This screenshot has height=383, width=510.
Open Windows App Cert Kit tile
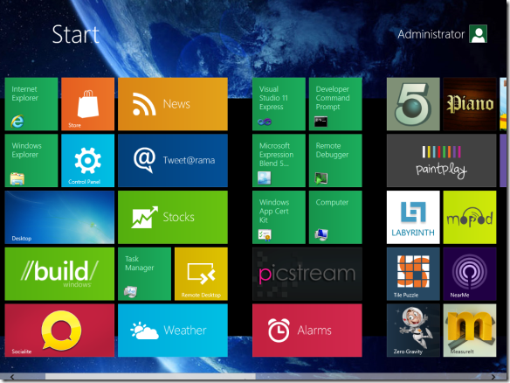[279, 217]
